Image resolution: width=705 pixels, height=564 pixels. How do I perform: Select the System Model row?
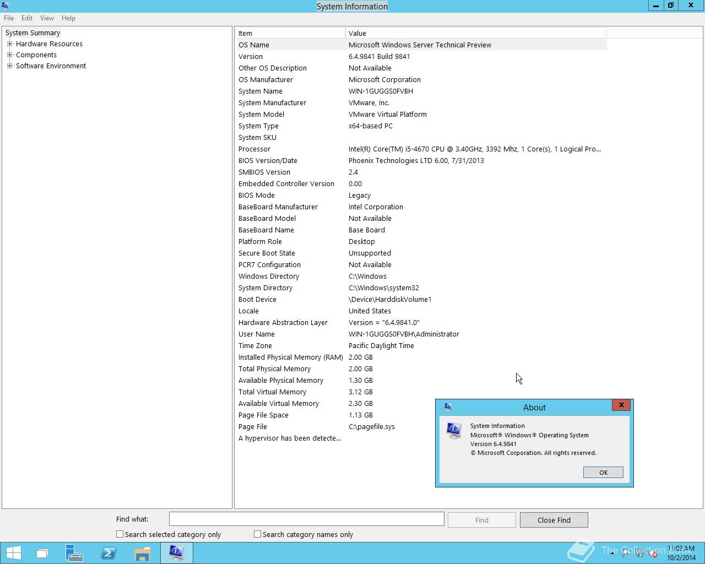[x=421, y=115]
